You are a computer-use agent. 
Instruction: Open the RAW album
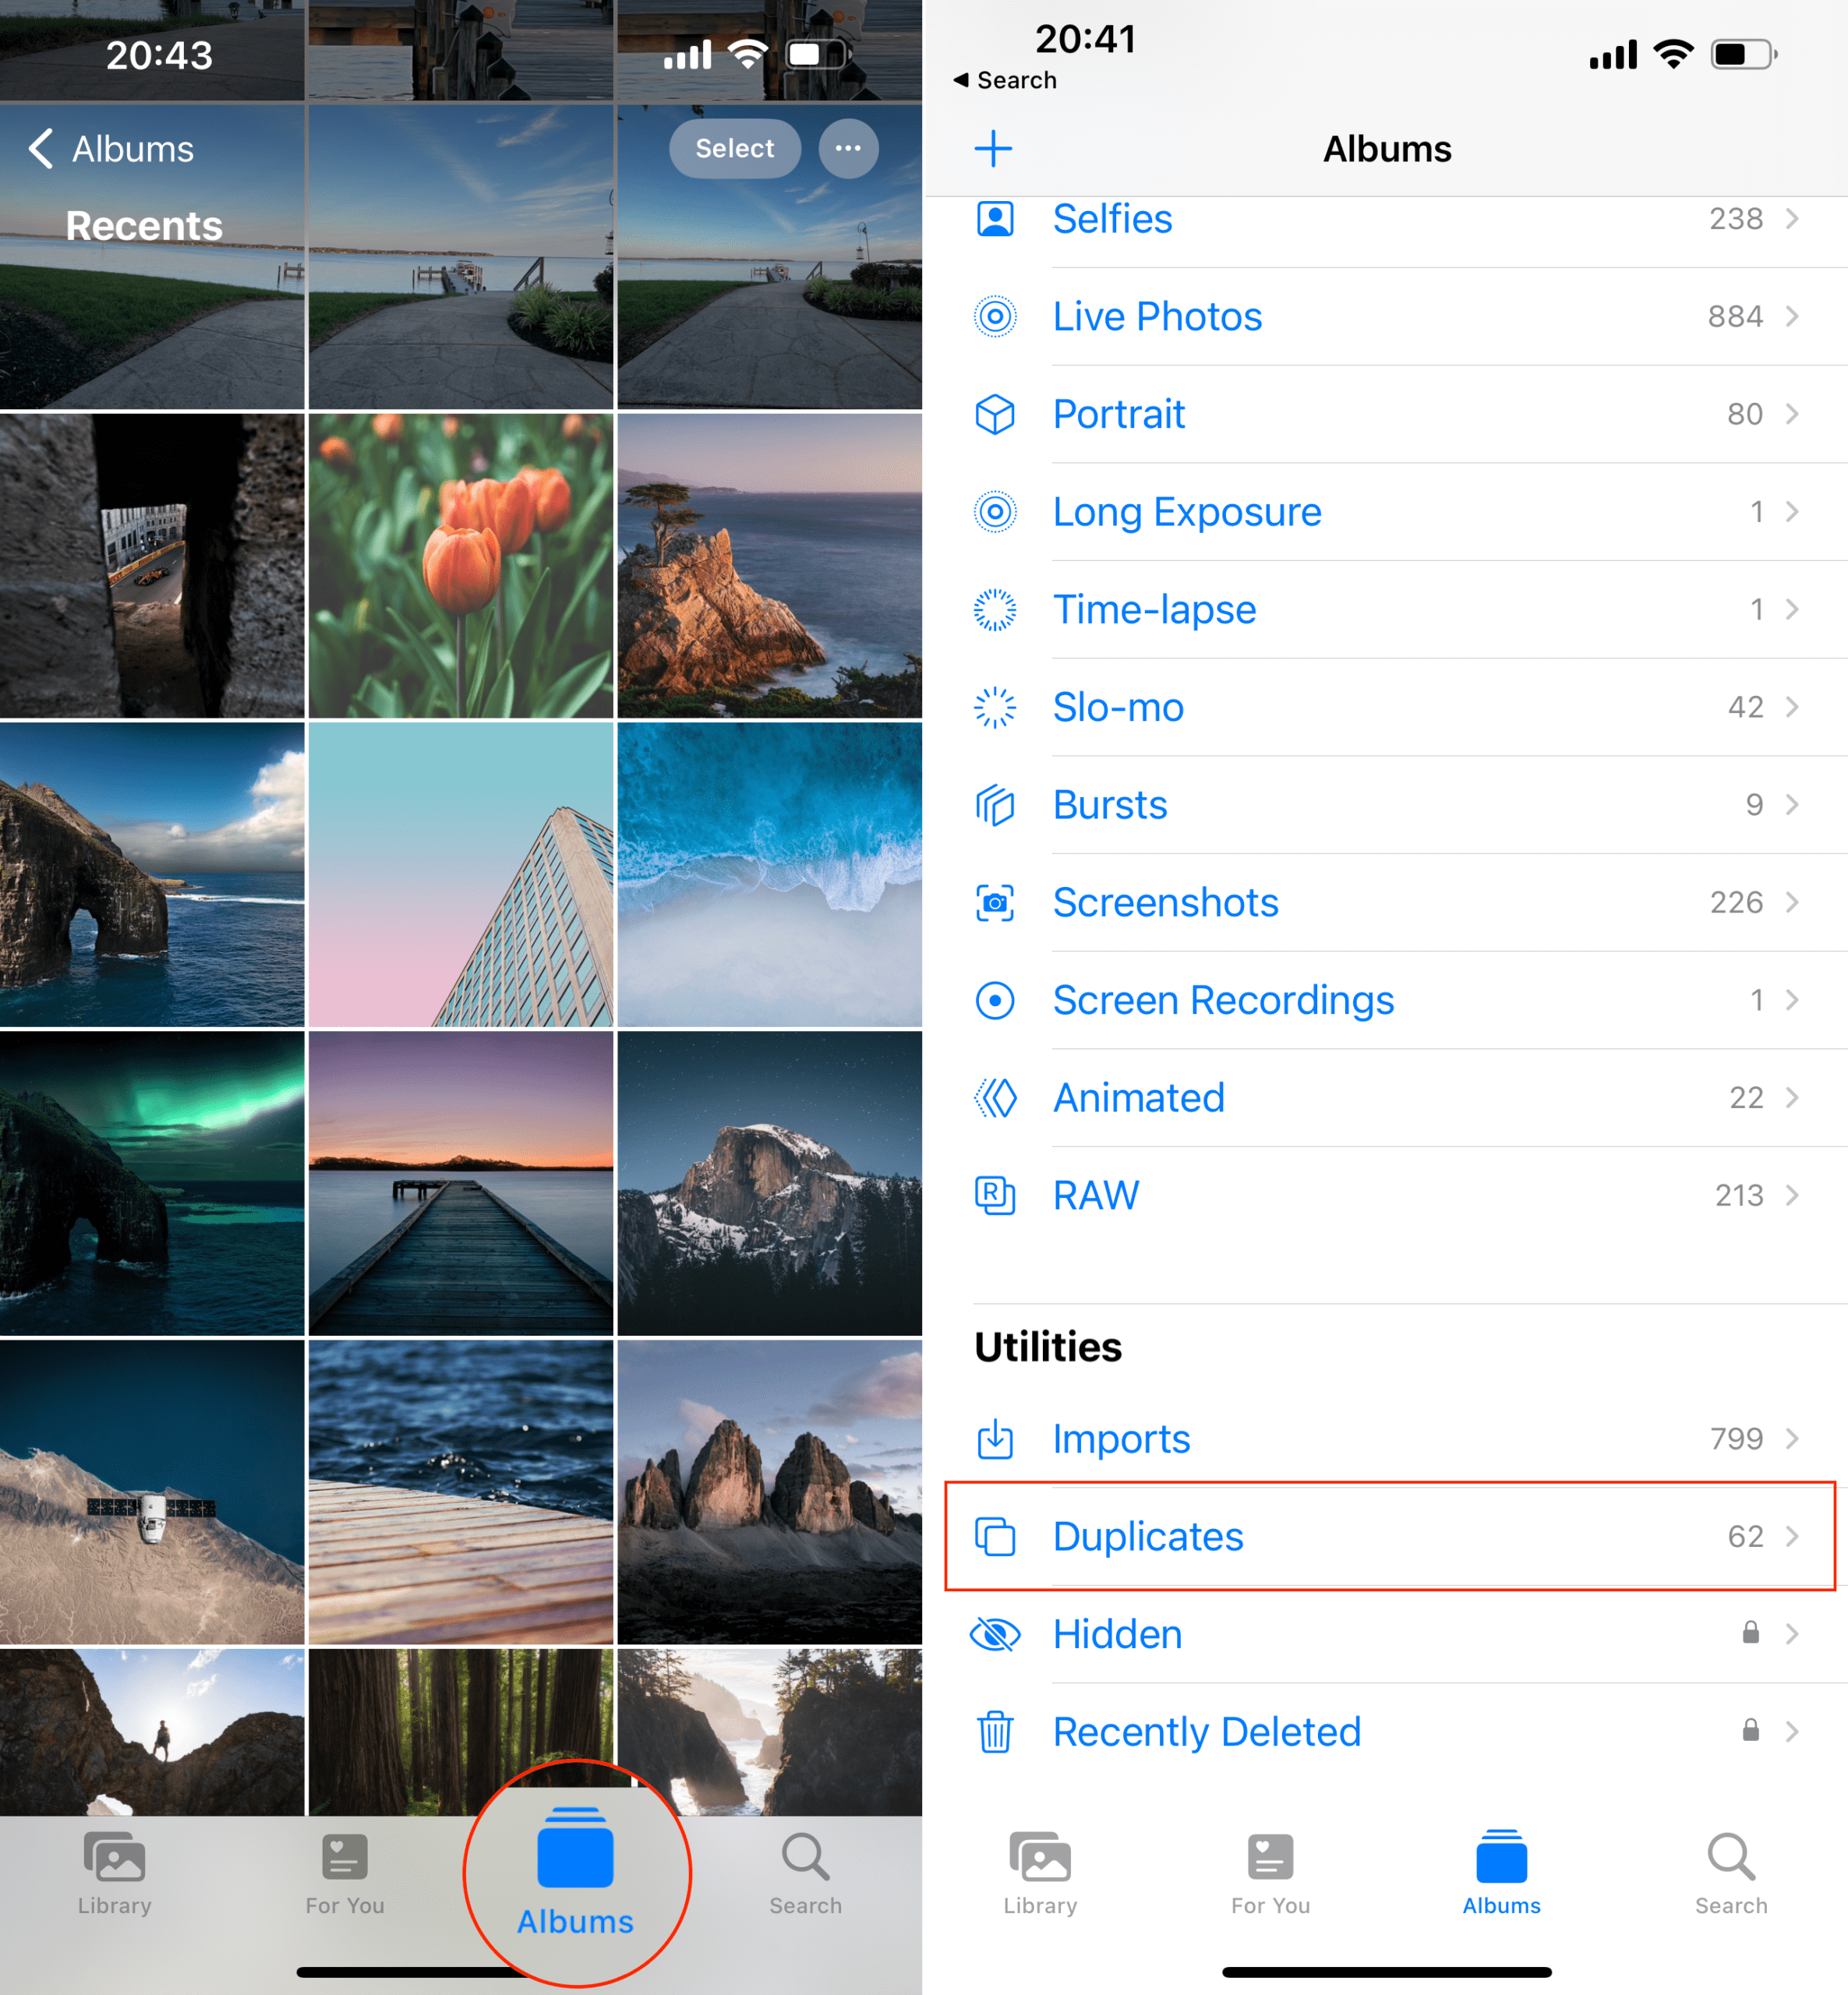tap(1386, 1194)
